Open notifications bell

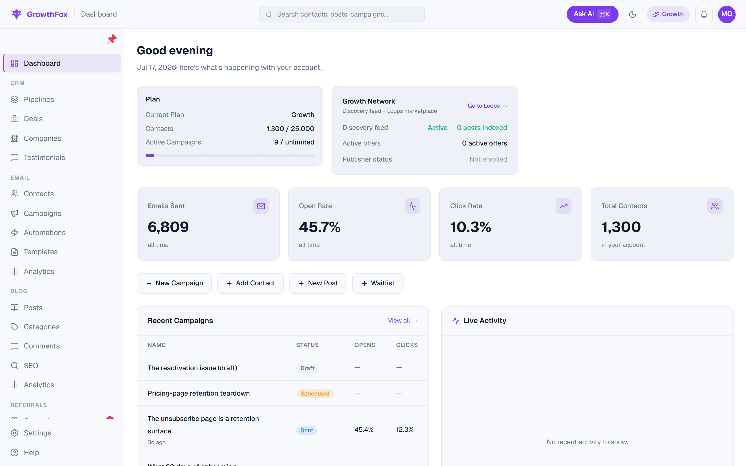pos(704,14)
